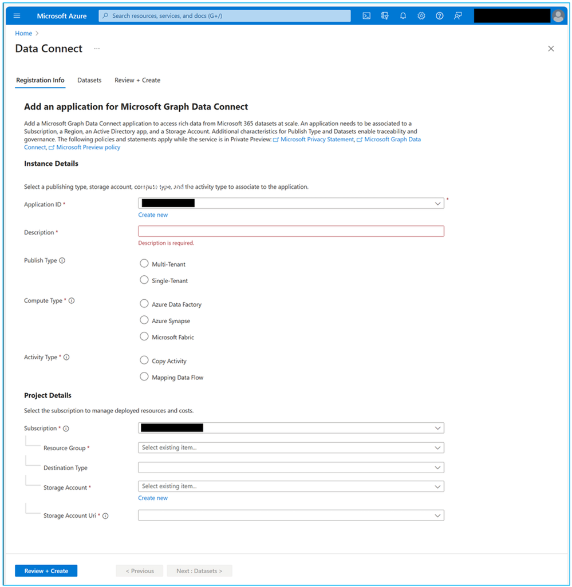The height and width of the screenshot is (587, 572).
Task: Select Copy Activity option
Action: 144,360
